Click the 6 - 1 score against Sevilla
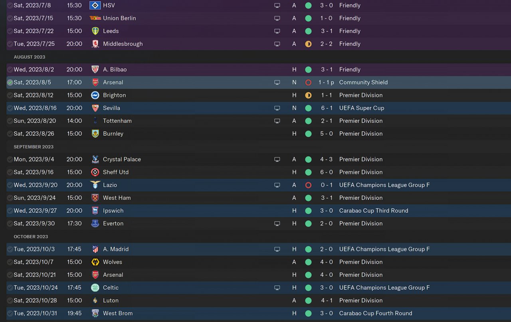 coord(327,108)
